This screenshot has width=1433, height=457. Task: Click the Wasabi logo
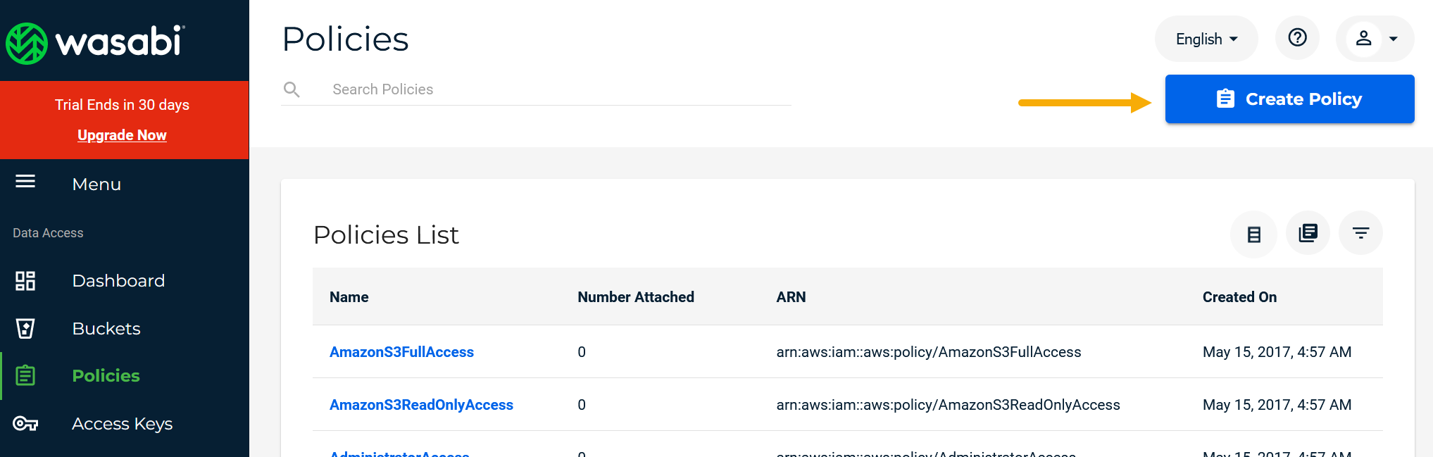(x=95, y=42)
